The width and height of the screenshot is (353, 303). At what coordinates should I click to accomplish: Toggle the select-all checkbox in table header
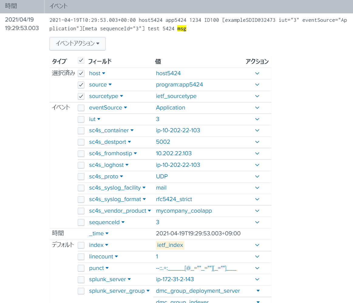81,60
